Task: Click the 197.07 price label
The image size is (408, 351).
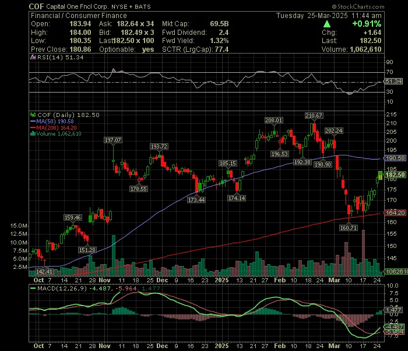Action: click(112, 140)
